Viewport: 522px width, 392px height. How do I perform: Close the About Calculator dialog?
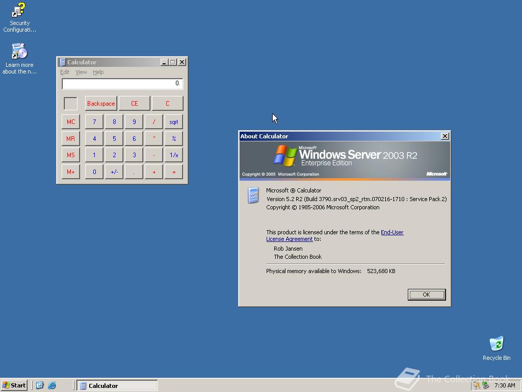click(x=445, y=136)
